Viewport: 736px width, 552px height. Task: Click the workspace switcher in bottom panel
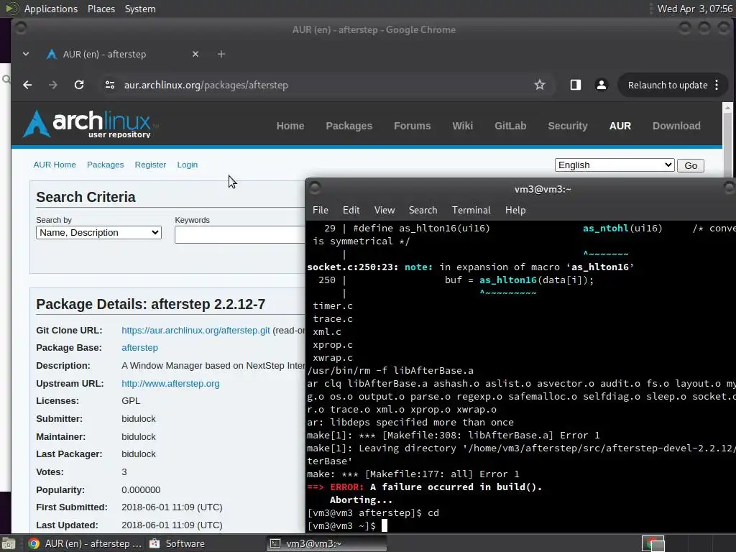pyautogui.click(x=653, y=543)
